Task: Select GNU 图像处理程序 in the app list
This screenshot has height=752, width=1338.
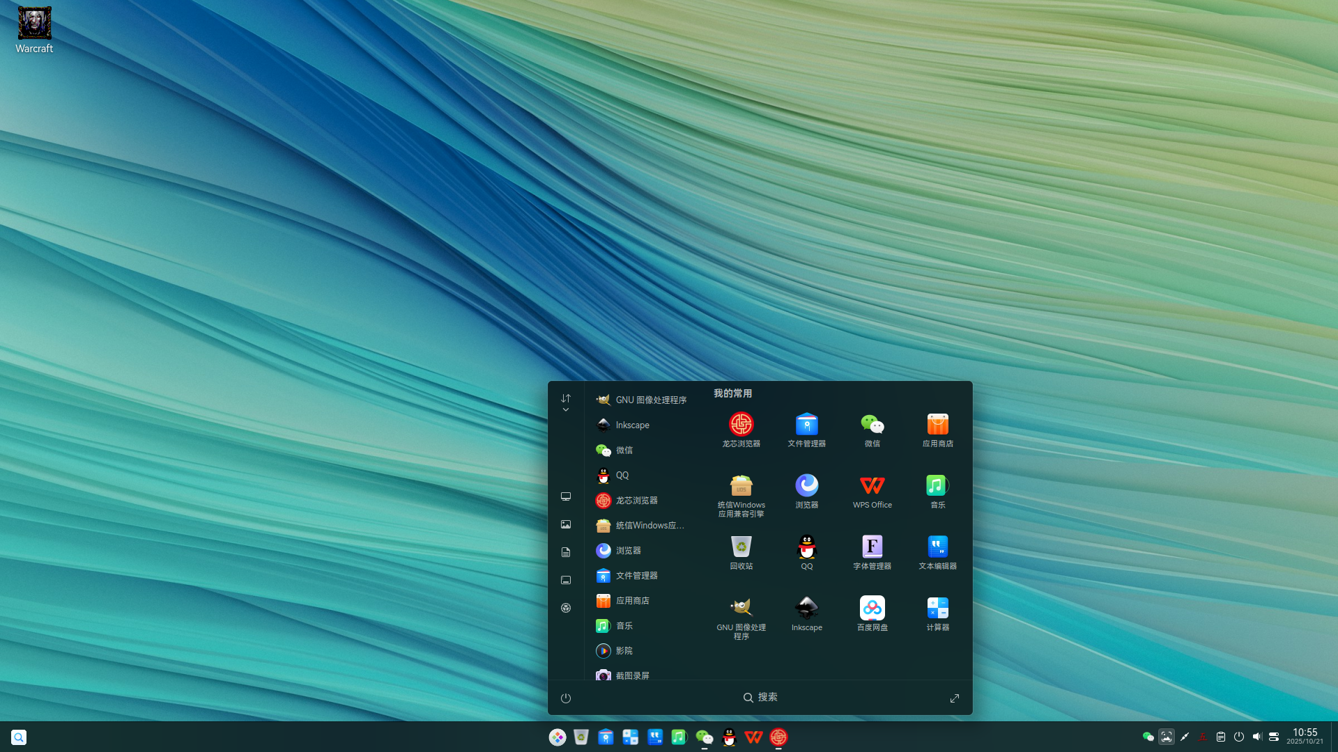Action: coord(642,400)
